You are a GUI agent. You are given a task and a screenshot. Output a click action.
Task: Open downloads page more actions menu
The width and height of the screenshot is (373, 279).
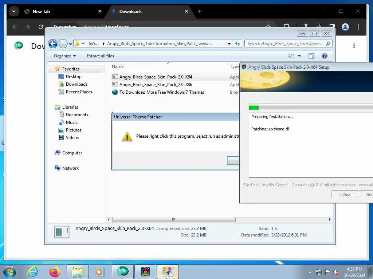354,46
